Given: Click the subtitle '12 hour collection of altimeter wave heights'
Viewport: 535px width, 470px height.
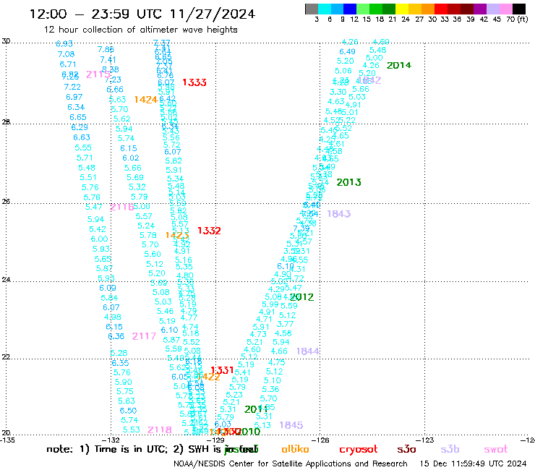Looking at the screenshot, I should pyautogui.click(x=140, y=30).
